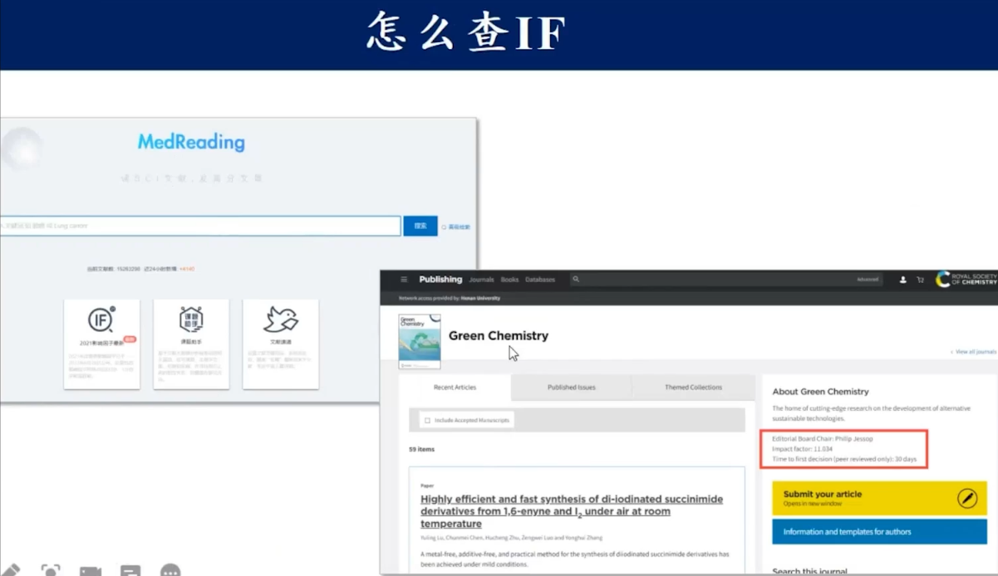Click the Time to first decision text

coord(844,459)
